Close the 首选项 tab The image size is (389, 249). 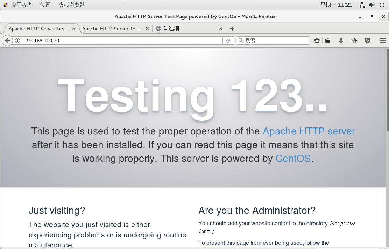(x=220, y=29)
